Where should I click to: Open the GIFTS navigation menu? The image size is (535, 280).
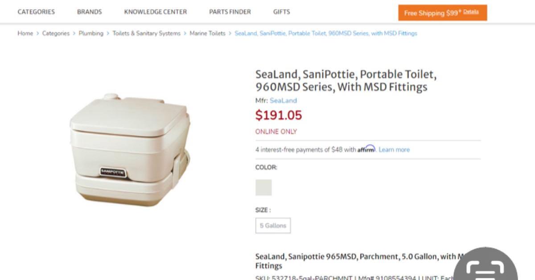(x=281, y=12)
